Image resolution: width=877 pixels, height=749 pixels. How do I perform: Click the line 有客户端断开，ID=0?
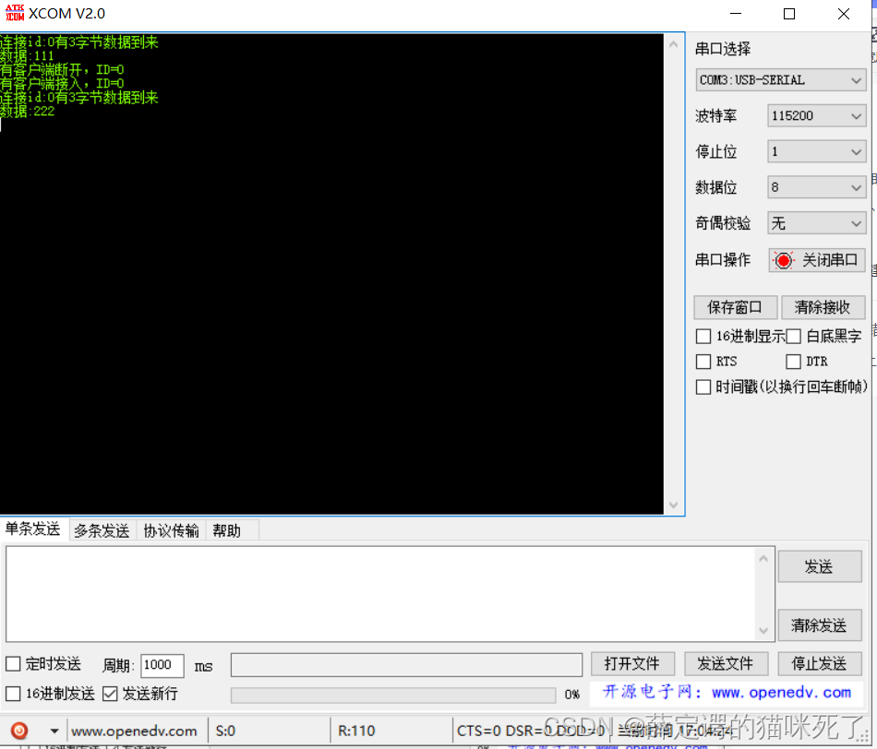(x=62, y=70)
